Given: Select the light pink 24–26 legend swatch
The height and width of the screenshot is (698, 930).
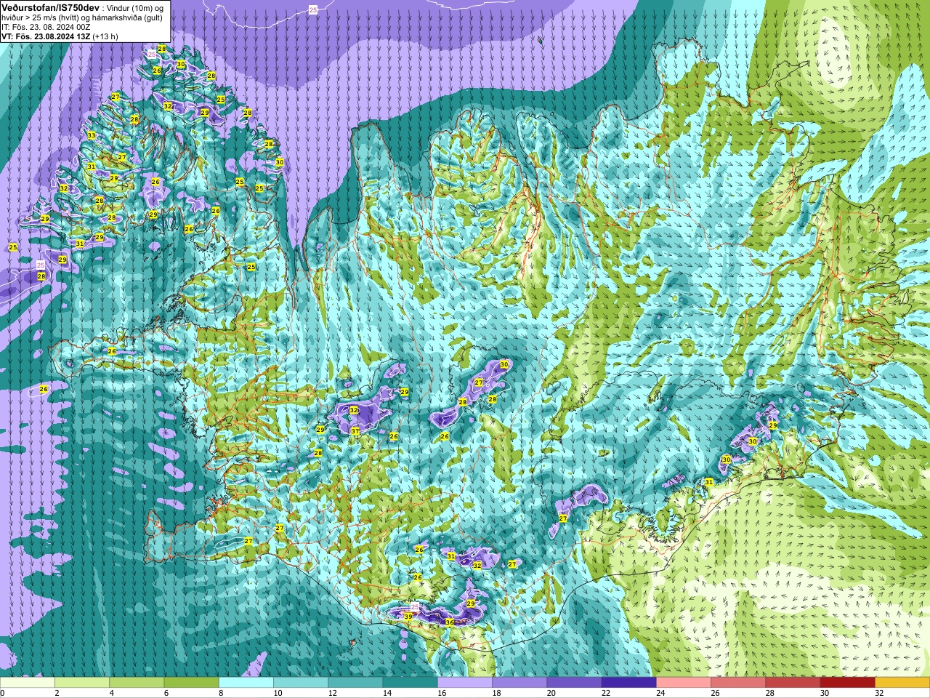Looking at the screenshot, I should pyautogui.click(x=684, y=683).
